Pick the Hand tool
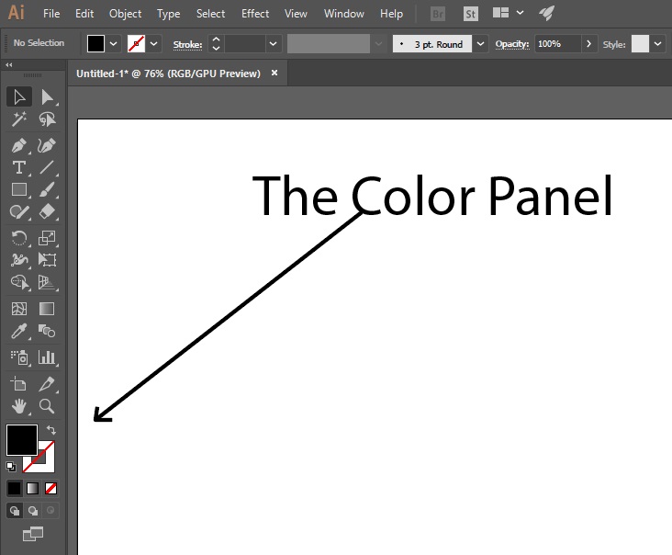The image size is (672, 555). [18, 405]
